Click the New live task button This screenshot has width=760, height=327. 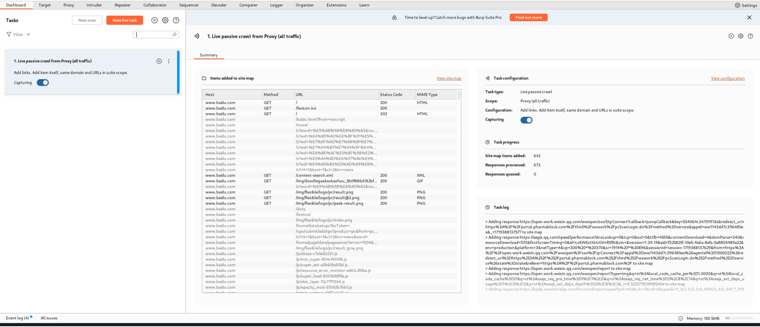(x=124, y=20)
